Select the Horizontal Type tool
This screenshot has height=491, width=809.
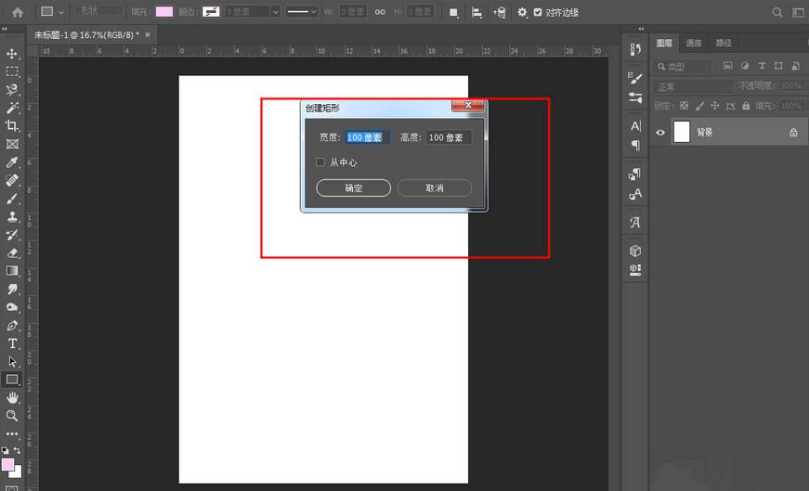pos(12,343)
